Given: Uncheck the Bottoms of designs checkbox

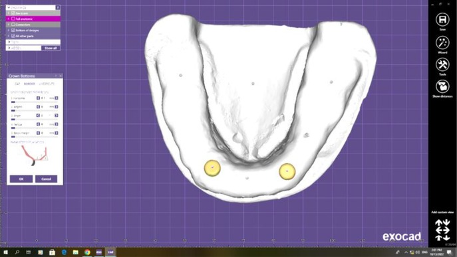Looking at the screenshot, I should coord(13,31).
